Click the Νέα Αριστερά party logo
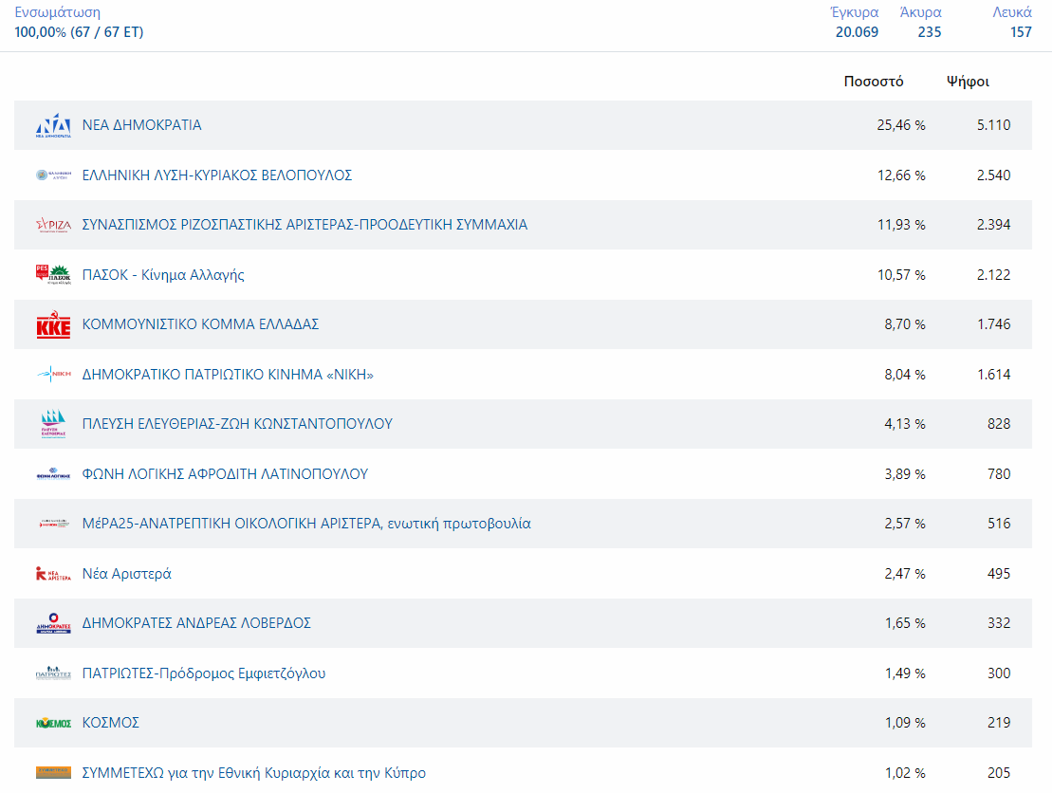The width and height of the screenshot is (1052, 793). tap(53, 574)
